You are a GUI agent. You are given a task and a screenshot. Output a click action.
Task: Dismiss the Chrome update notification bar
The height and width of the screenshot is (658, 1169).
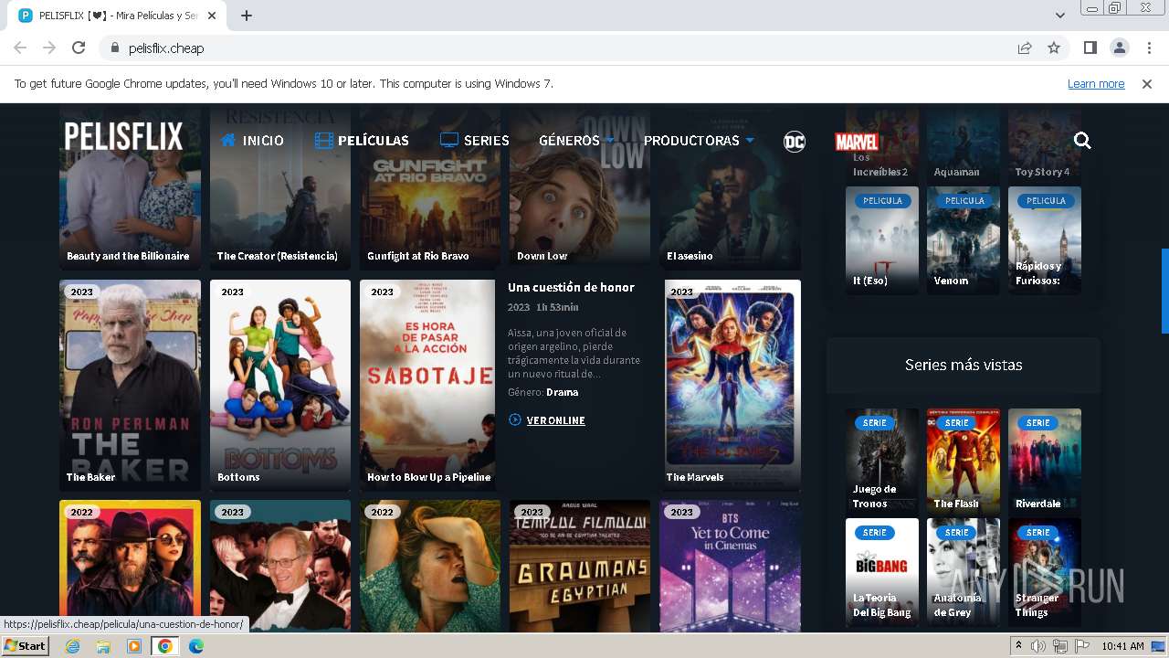1147,83
